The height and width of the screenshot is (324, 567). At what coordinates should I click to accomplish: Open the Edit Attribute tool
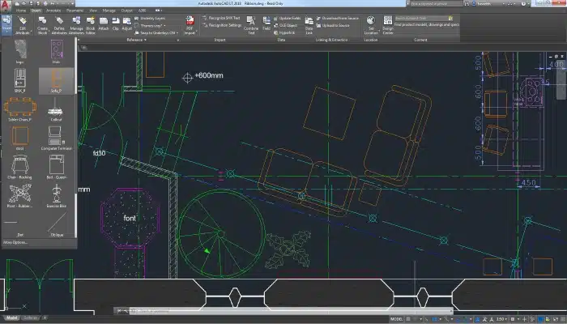(23, 25)
